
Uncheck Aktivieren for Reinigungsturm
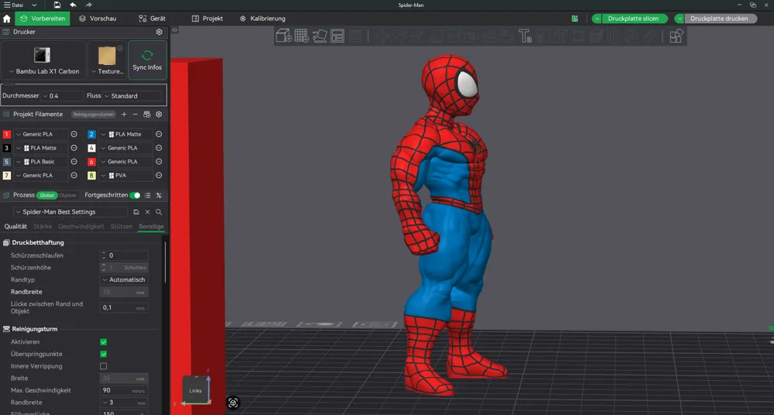pos(103,342)
